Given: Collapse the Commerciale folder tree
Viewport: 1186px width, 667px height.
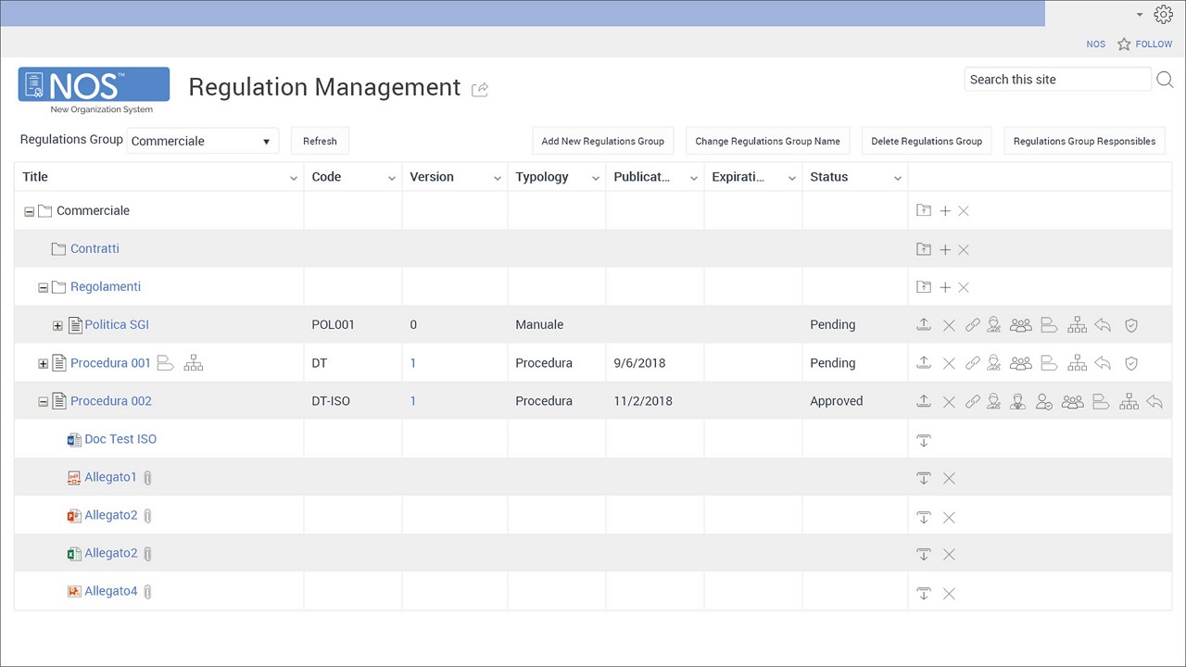Looking at the screenshot, I should 29,211.
